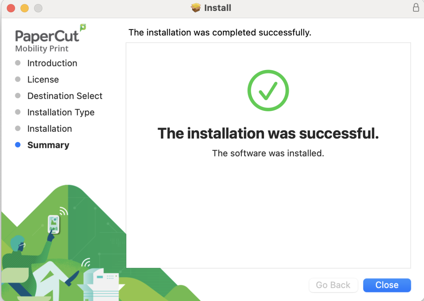Click the grayed-out Go Back button
Screen dimensions: 424x301
333,285
